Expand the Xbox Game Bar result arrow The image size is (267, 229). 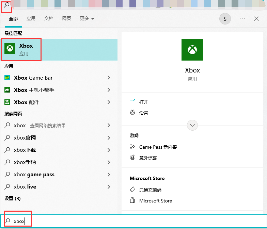pos(109,78)
